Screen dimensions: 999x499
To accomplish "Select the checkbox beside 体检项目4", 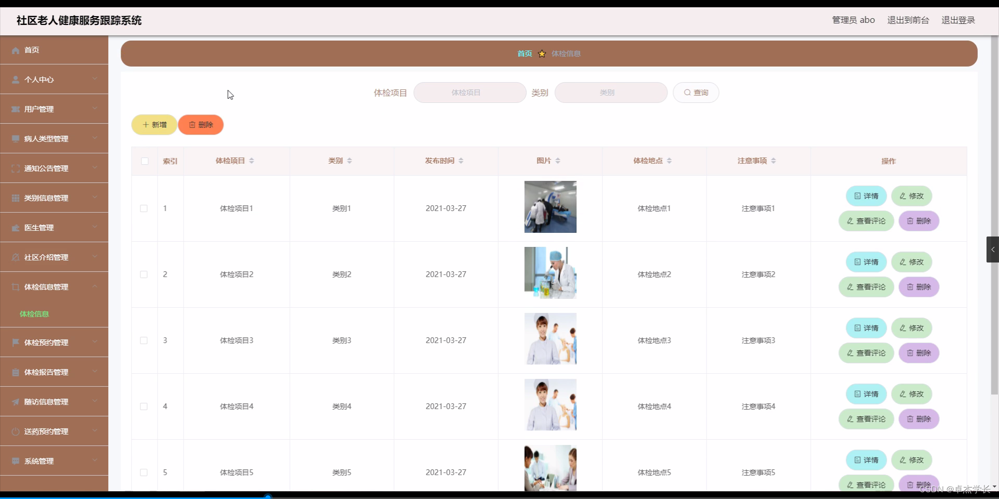I will (x=144, y=406).
